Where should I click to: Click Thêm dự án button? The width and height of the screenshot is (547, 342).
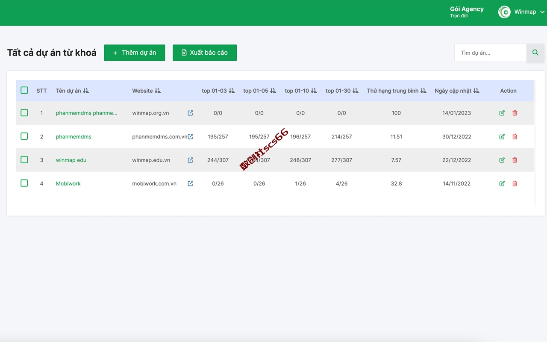click(135, 53)
